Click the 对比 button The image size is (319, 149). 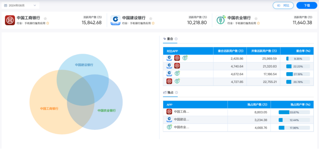(x=283, y=5)
